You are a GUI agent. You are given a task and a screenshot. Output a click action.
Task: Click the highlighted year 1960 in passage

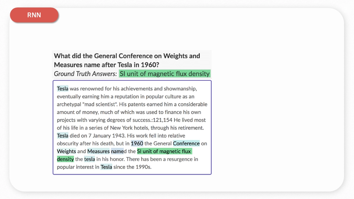pos(137,143)
